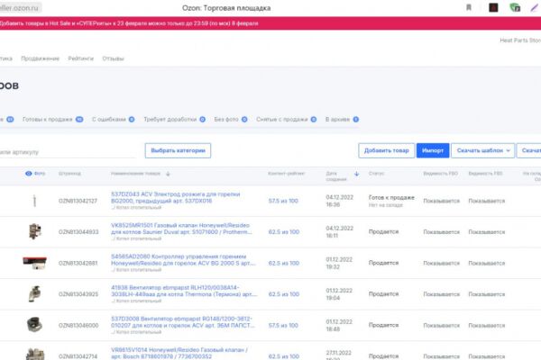The height and width of the screenshot is (360, 541).
Task: Open content rating 62.5 из 100 for OZN813044933
Action: [x=284, y=232]
